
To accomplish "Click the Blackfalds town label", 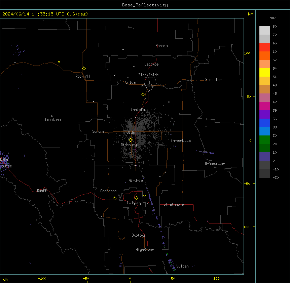I will [x=148, y=75].
